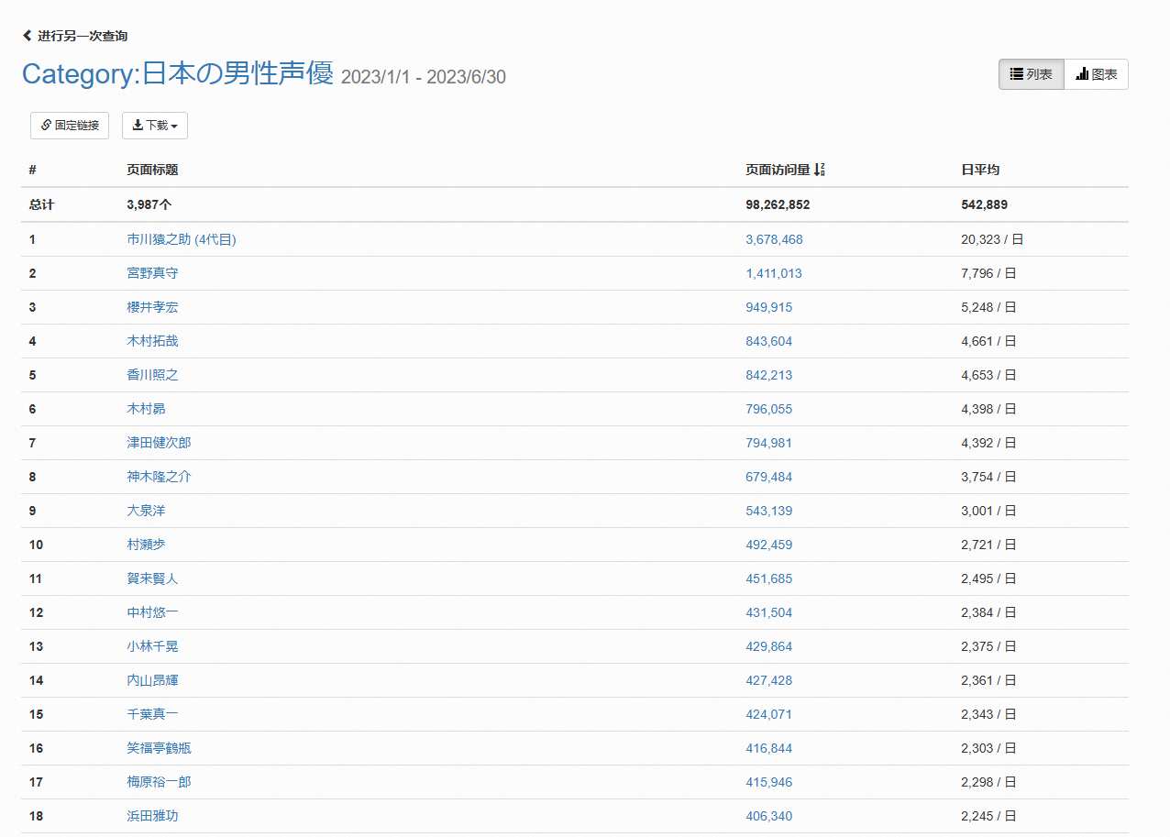Click the back chevron for another query
The width and height of the screenshot is (1170, 837).
(x=28, y=36)
